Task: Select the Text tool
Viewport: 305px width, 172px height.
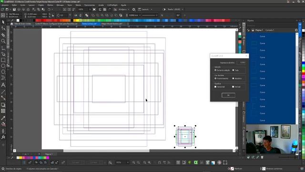Action: coord(3,85)
